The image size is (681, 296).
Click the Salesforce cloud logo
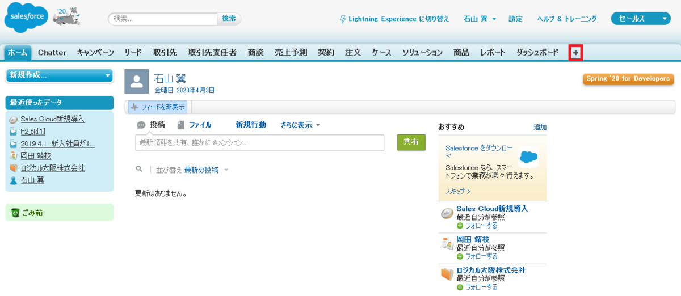27,19
